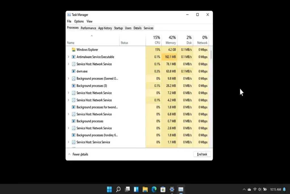Sort by the Network column header
The height and width of the screenshot is (194, 290).
[x=201, y=40]
